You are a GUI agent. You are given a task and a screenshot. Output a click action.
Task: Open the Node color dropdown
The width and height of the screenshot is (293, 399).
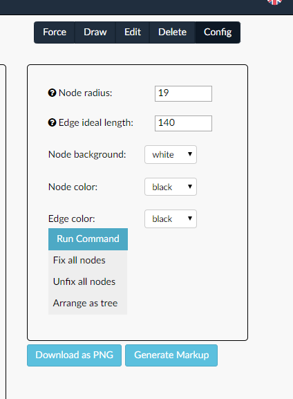pyautogui.click(x=171, y=187)
